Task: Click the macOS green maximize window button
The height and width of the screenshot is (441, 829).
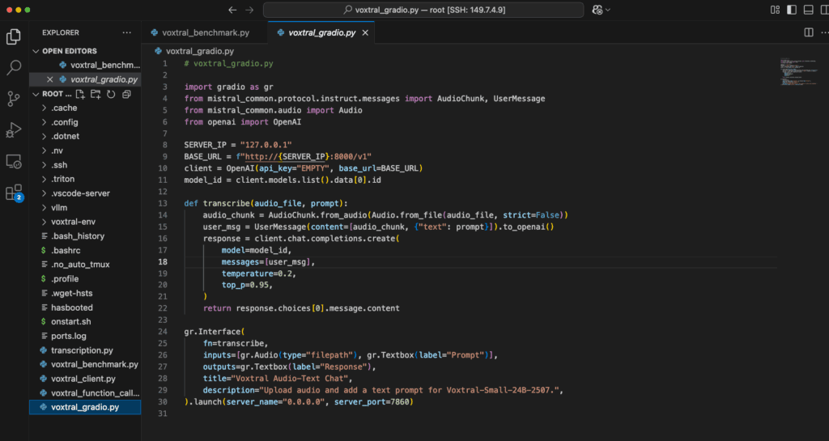Action: tap(28, 10)
